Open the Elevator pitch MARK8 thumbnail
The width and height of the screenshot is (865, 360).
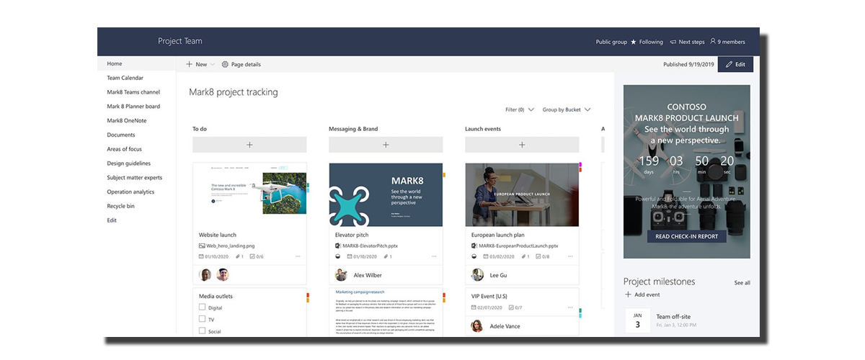pyautogui.click(x=386, y=194)
